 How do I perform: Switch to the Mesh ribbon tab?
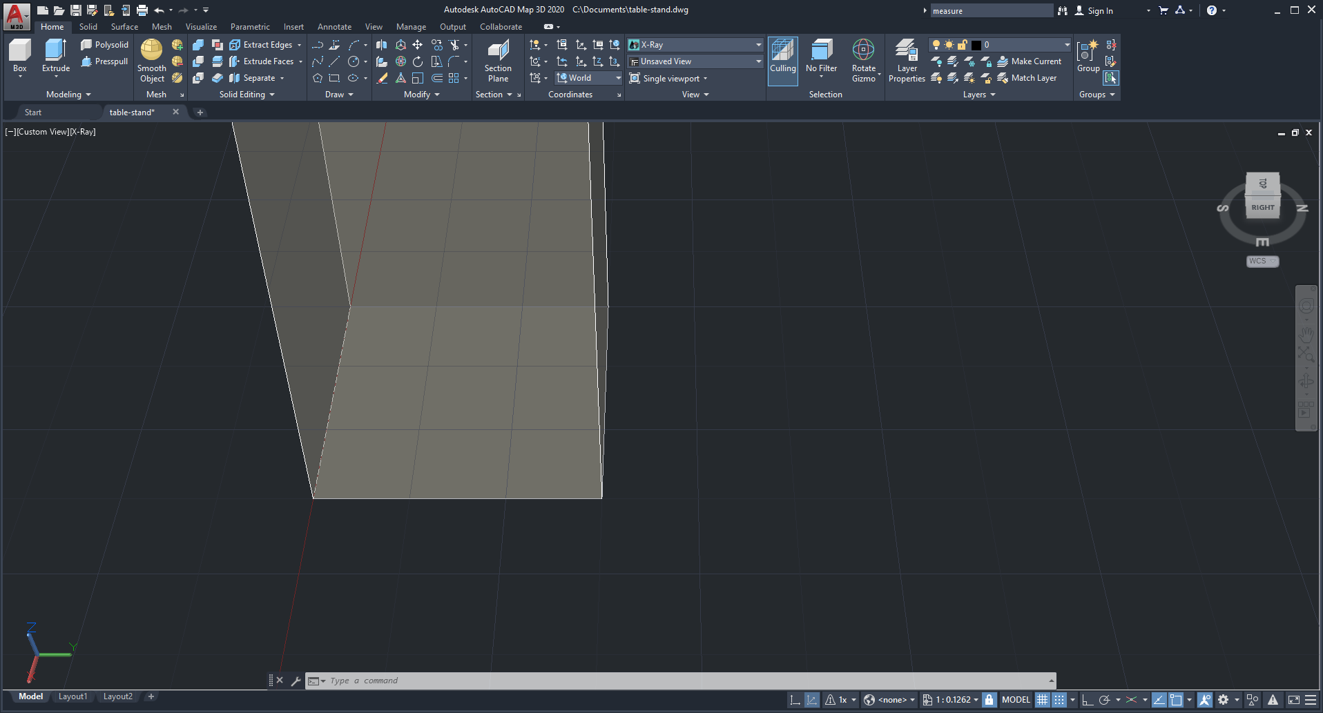coord(162,27)
